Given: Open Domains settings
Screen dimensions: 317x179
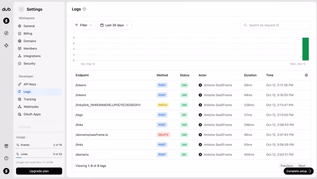Looking at the screenshot, I should (39, 41).
